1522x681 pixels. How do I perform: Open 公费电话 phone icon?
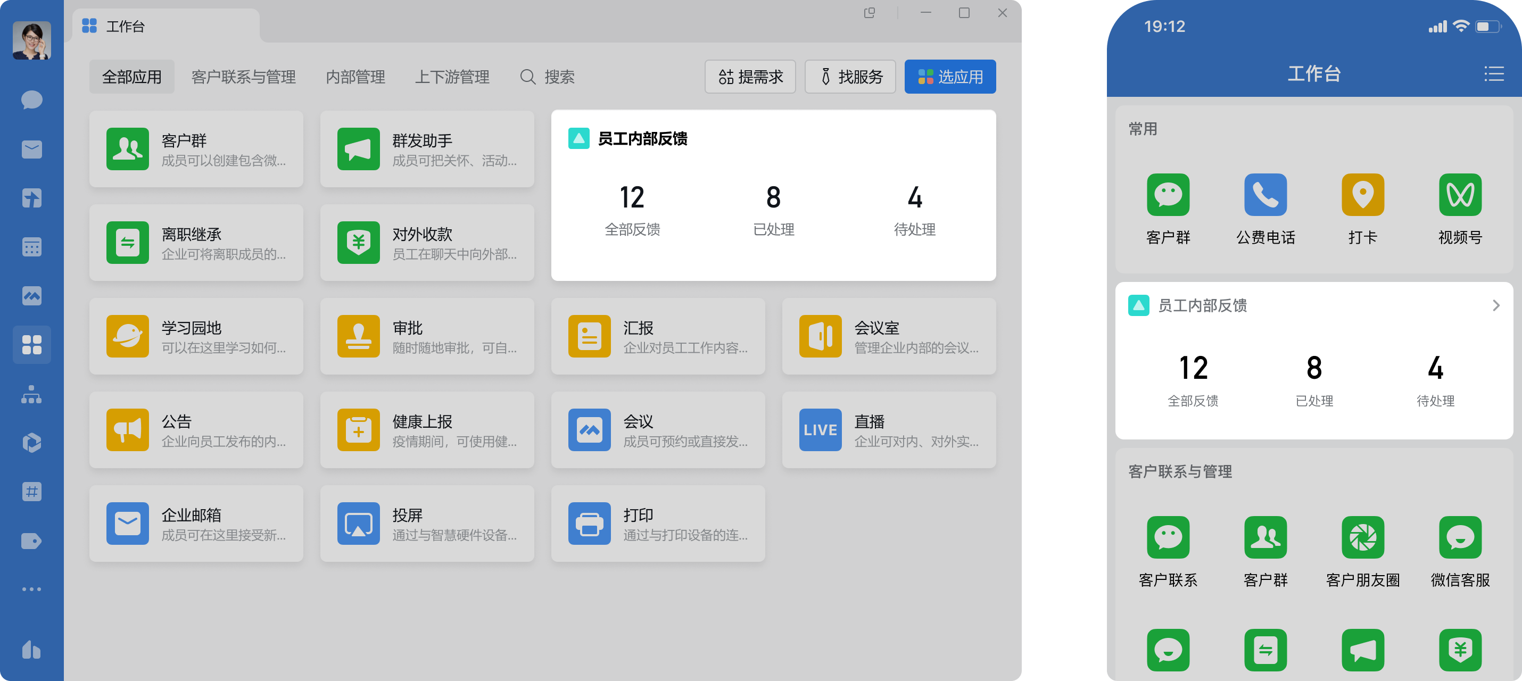(1265, 195)
